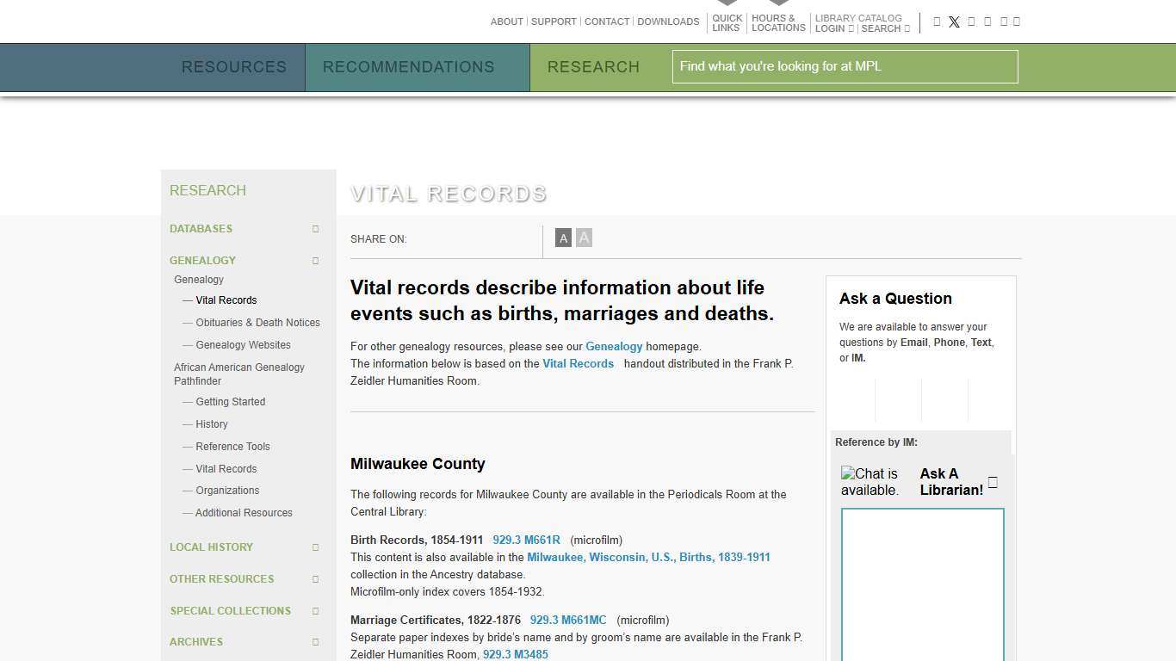Click the Research navigation tab

point(593,67)
